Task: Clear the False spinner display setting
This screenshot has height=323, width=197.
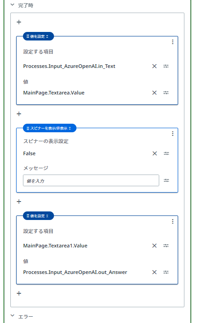Action: coord(155,153)
